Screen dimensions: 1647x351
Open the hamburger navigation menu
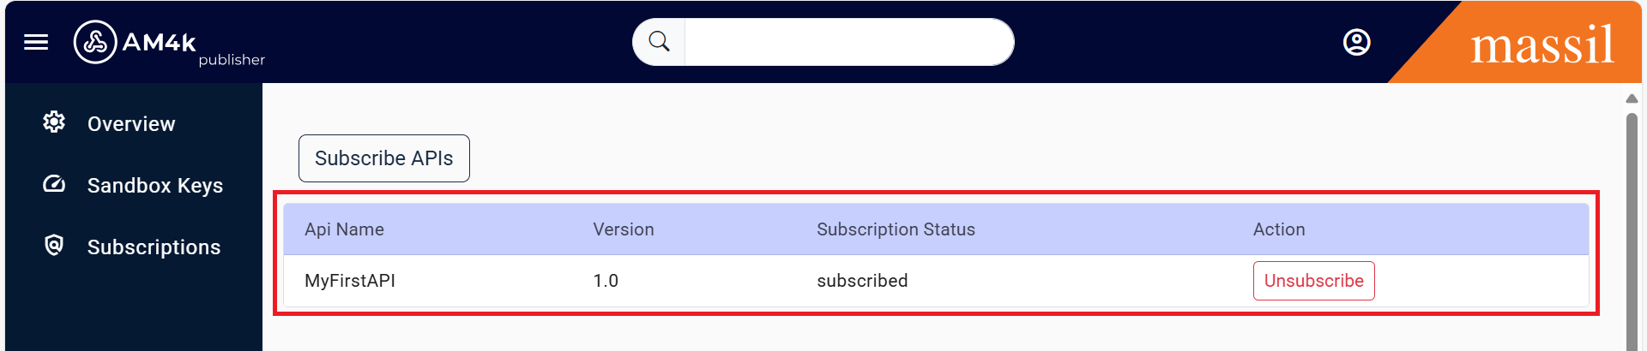tap(36, 42)
